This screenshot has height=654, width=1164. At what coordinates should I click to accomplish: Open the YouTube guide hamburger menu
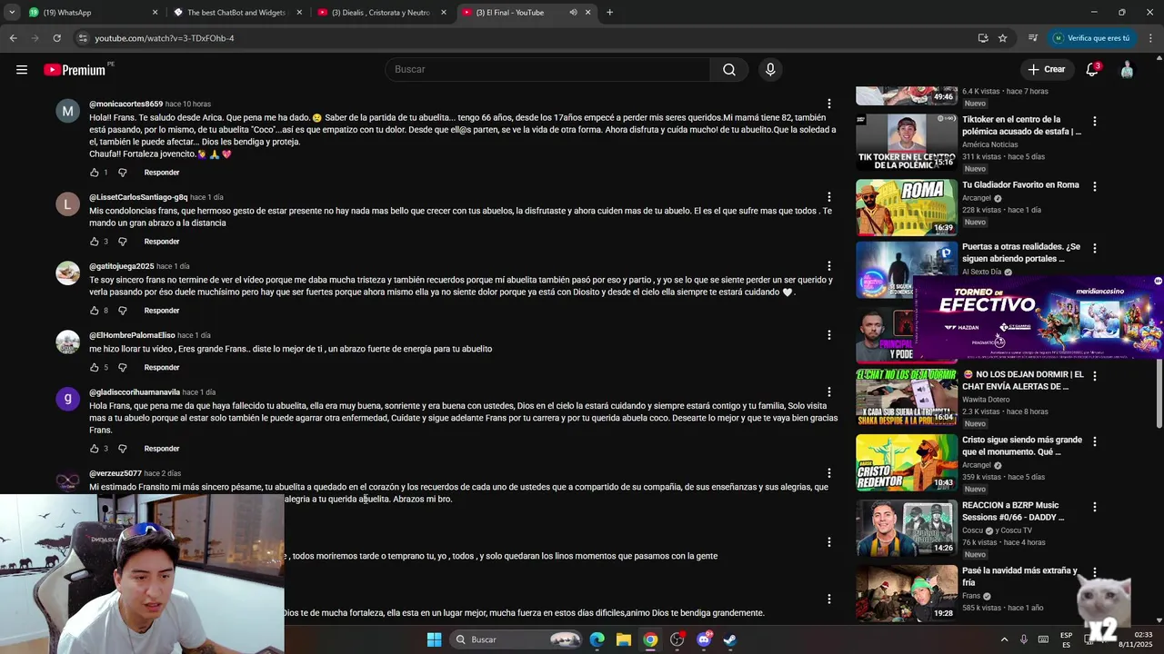click(22, 69)
